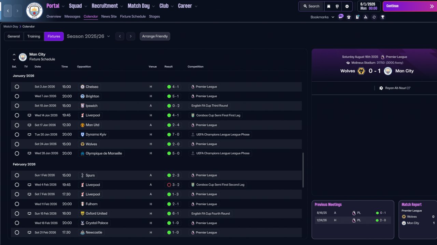Image resolution: width=437 pixels, height=245 pixels.
Task: Click the circular refresh icon in bookmarks bar
Action: click(374, 17)
